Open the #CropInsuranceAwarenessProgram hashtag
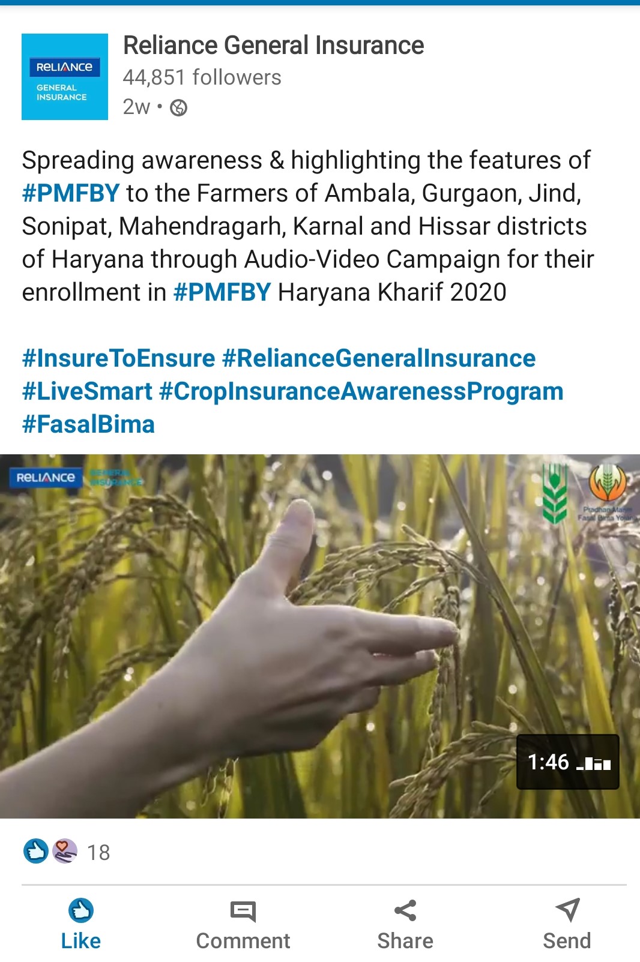The image size is (640, 962). [x=361, y=391]
